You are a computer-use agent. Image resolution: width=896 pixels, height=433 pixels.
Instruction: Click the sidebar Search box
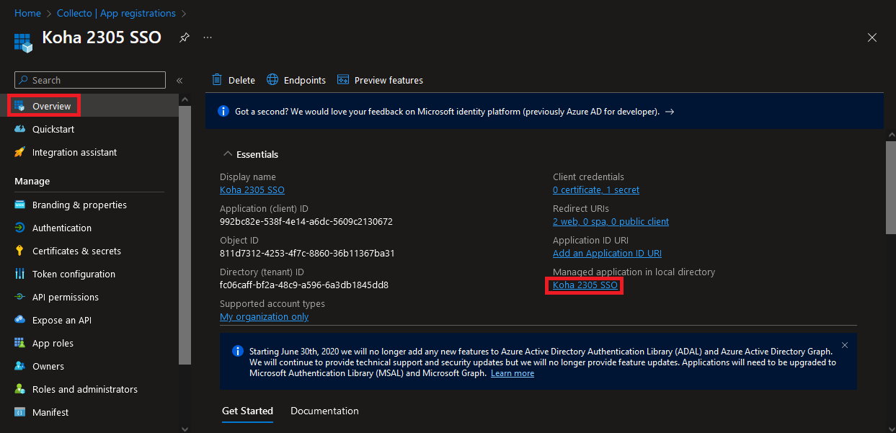90,80
